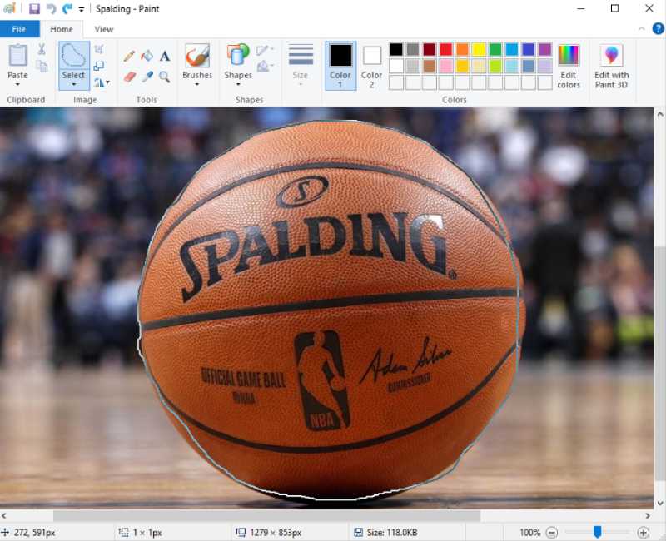The width and height of the screenshot is (666, 541).
Task: Click the Shape outline icon
Action: (x=262, y=51)
